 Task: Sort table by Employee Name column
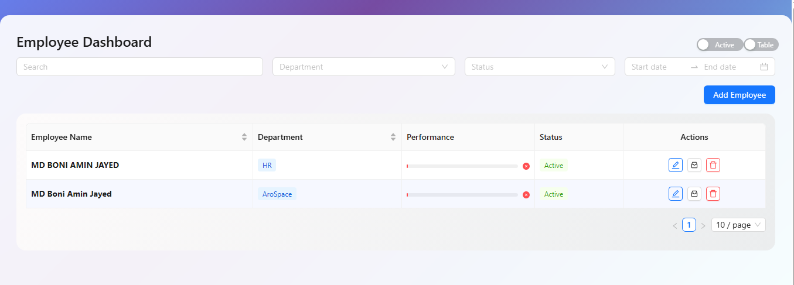[244, 137]
